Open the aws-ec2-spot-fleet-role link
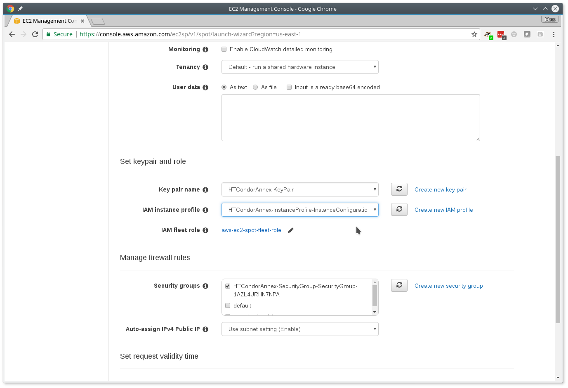Screen dimensions: 568x388 point(251,230)
